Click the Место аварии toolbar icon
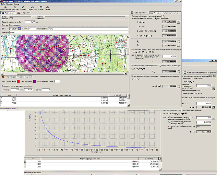The image size is (217, 175). click(5, 8)
